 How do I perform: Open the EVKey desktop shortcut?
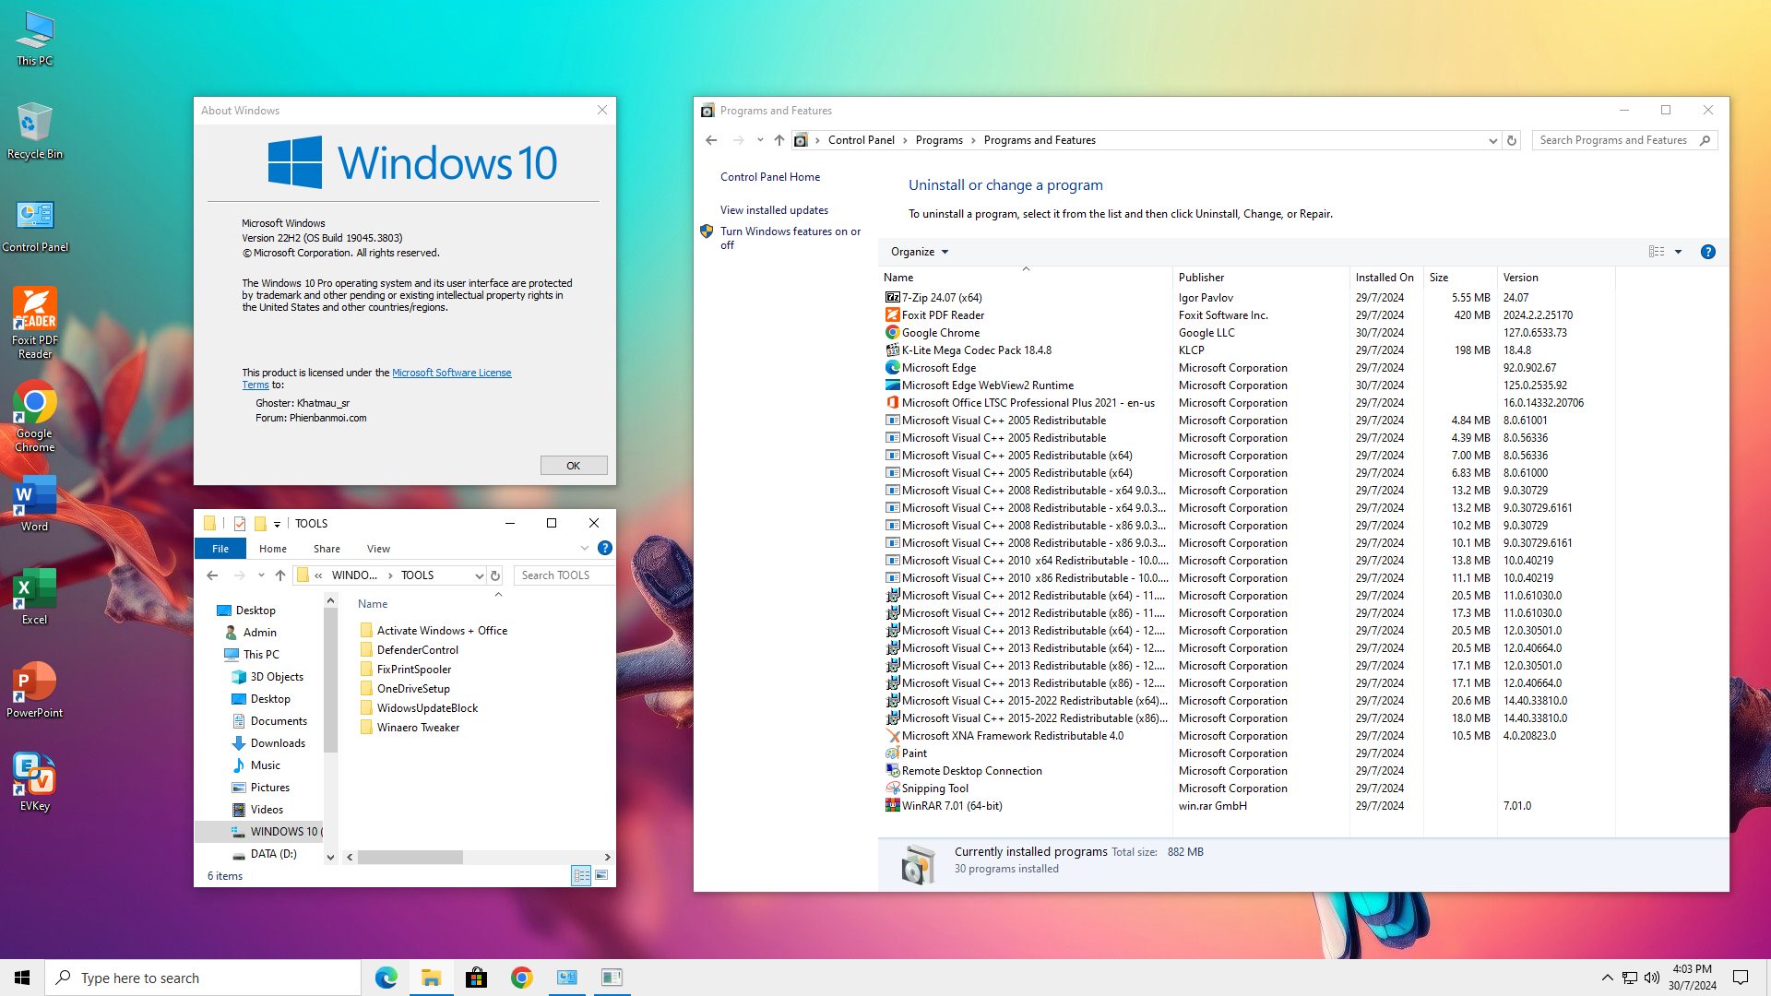coord(35,782)
